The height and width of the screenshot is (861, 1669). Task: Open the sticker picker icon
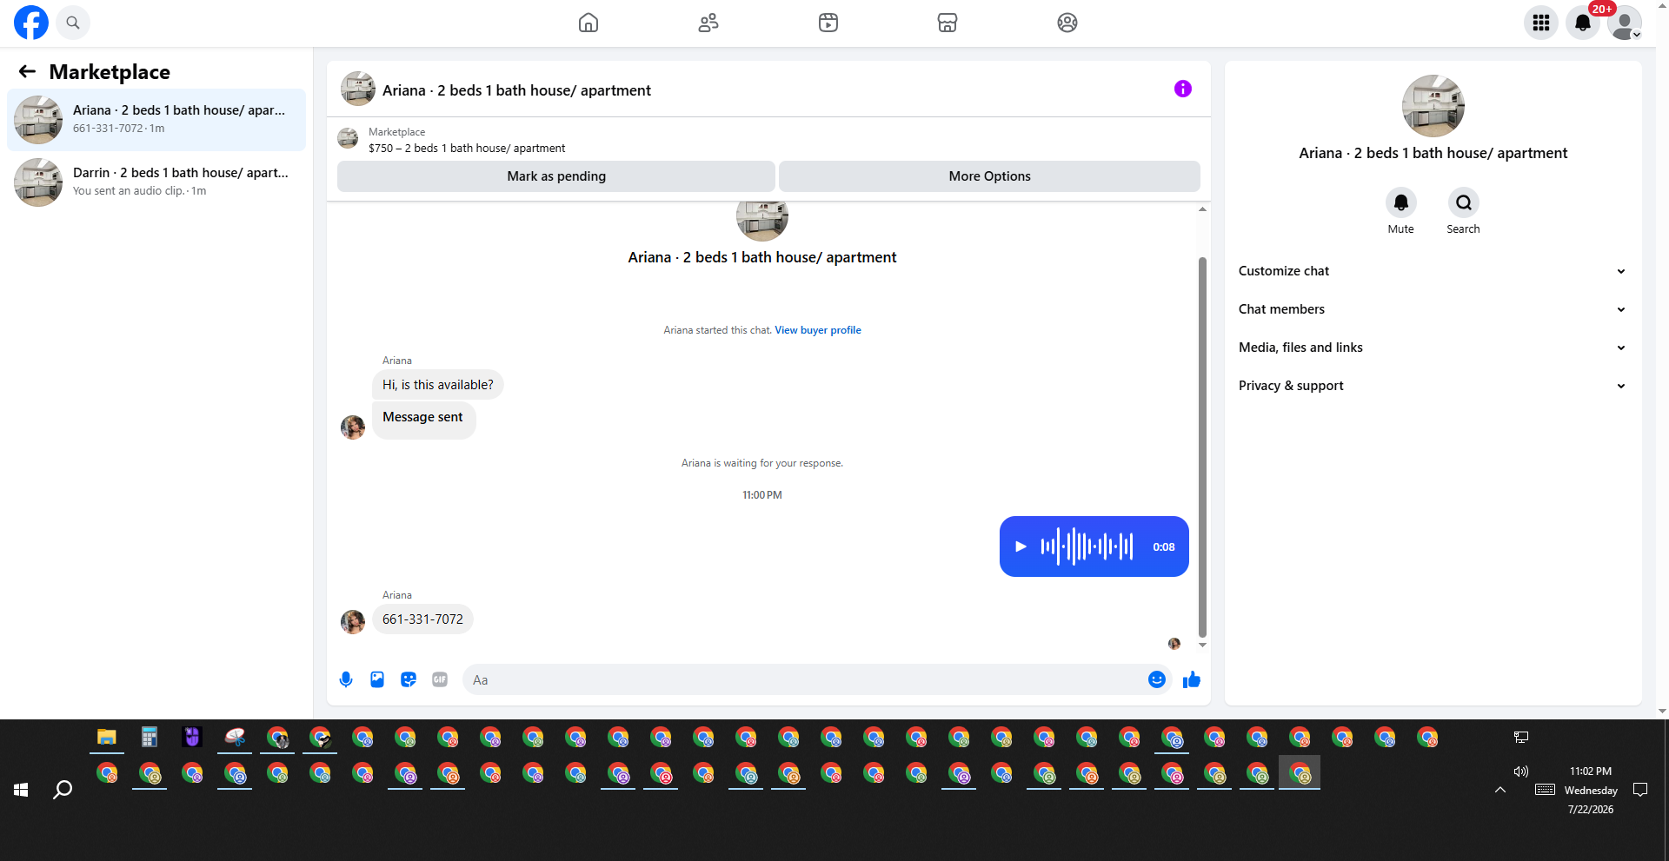point(409,679)
